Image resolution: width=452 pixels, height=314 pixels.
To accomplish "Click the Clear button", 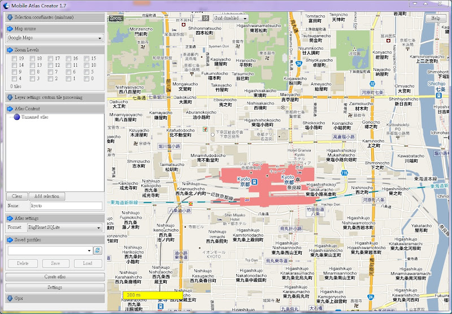I will pyautogui.click(x=17, y=196).
